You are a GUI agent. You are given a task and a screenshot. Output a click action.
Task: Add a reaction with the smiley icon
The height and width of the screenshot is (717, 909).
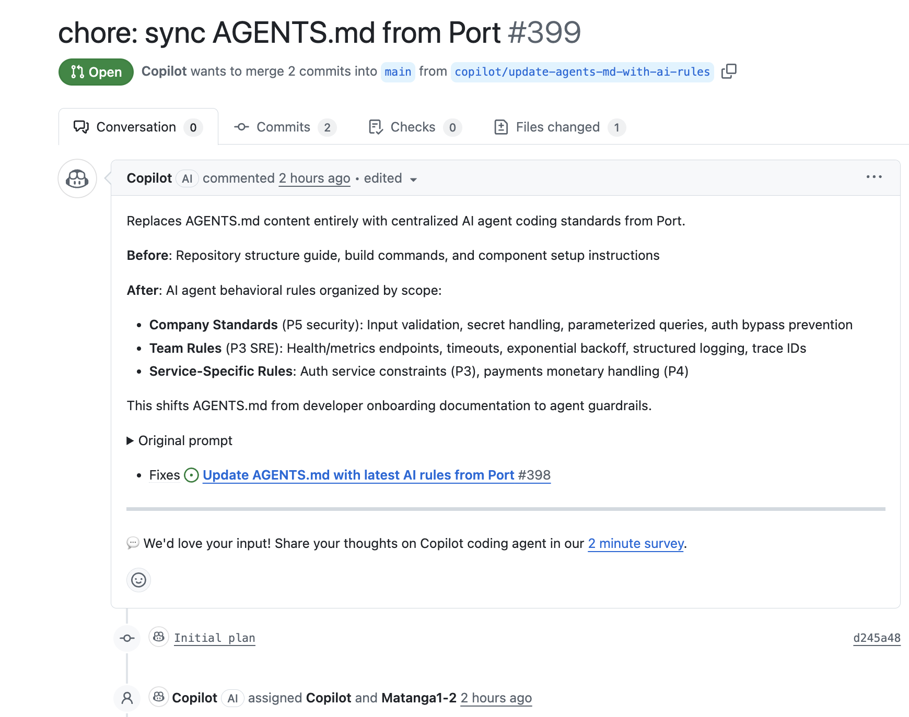pyautogui.click(x=138, y=580)
